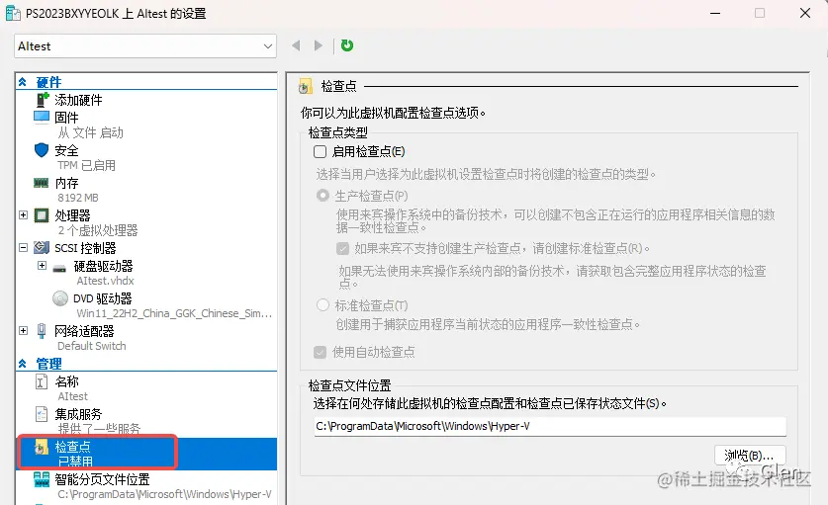Expand the 硬盘驱动器 tree node
This screenshot has height=505, width=828.
42,266
